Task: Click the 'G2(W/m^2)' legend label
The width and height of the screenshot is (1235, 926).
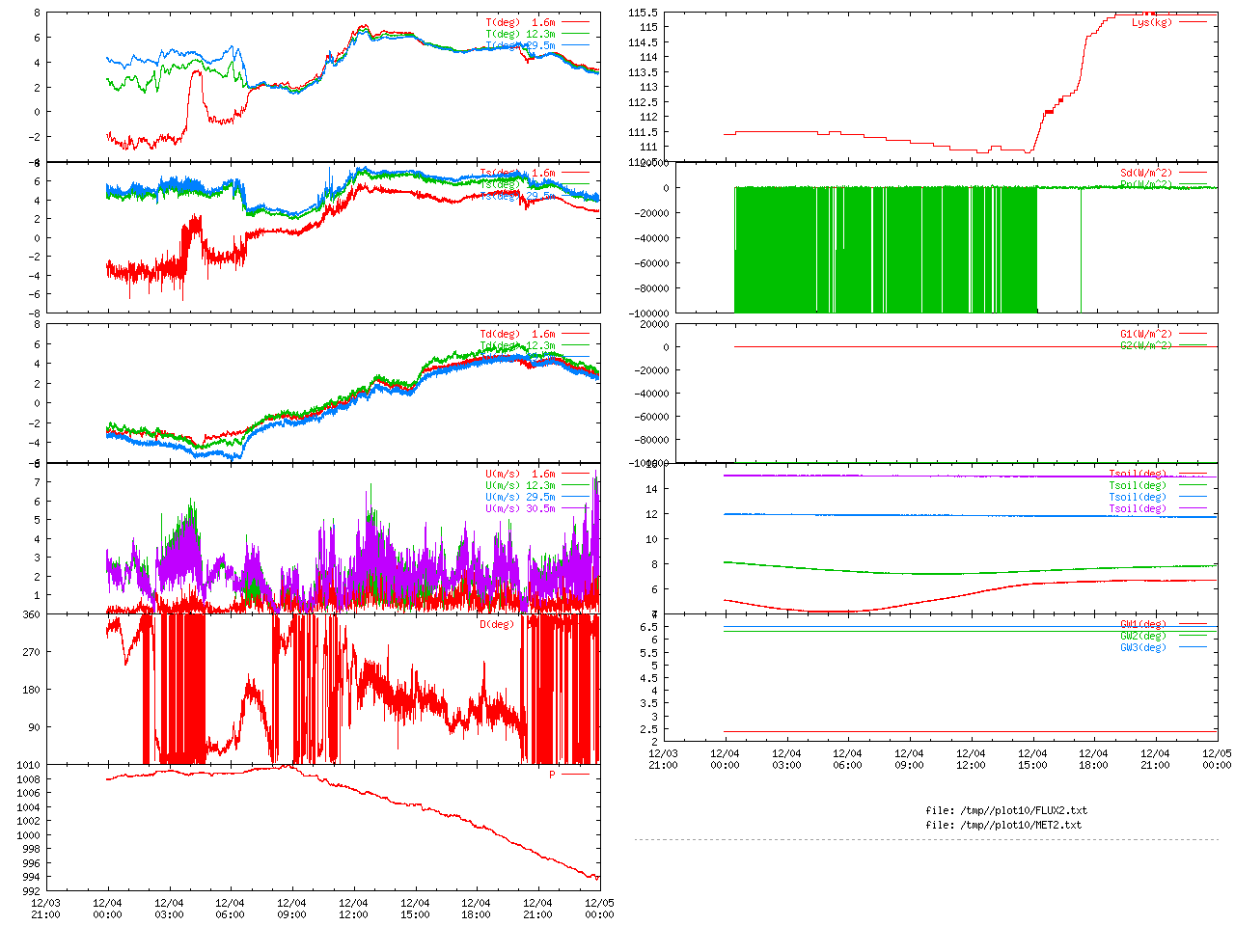Action: [x=1146, y=345]
